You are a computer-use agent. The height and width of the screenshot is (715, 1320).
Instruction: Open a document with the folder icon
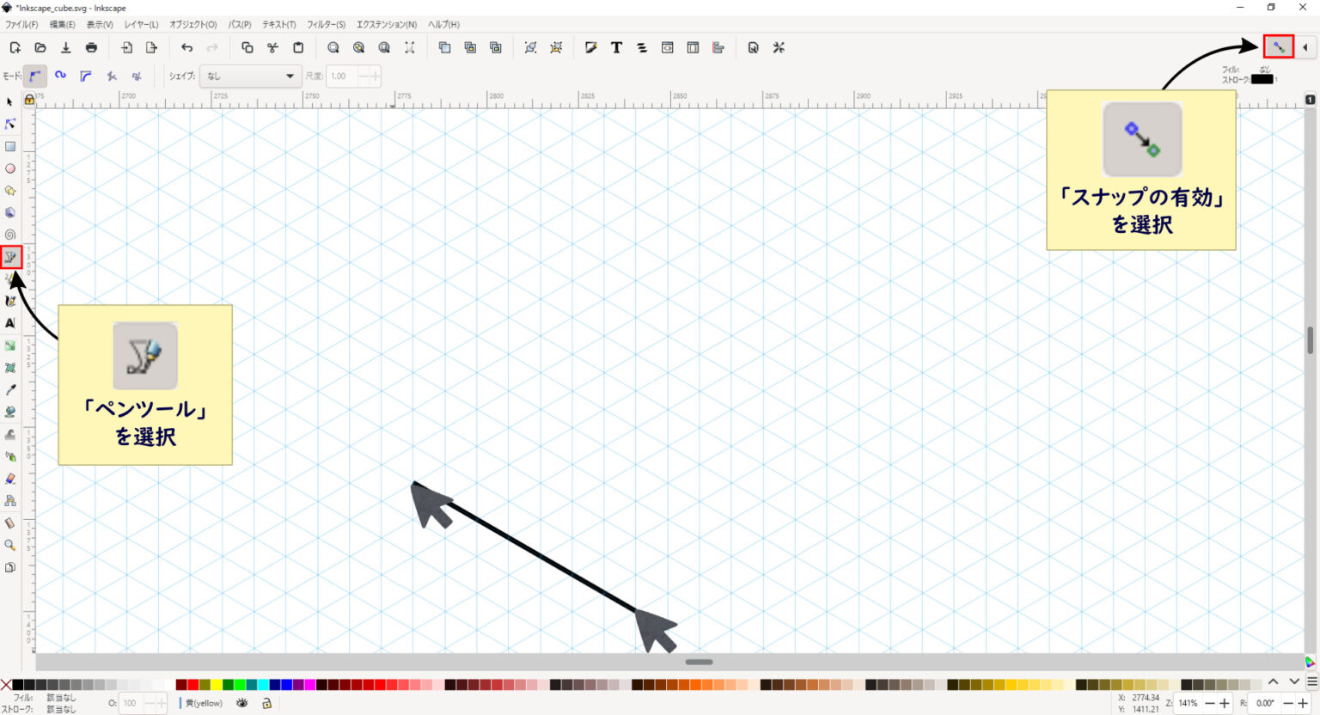point(40,47)
